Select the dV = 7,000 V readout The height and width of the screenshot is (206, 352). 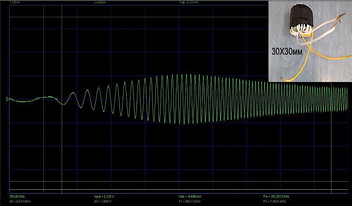click(103, 202)
